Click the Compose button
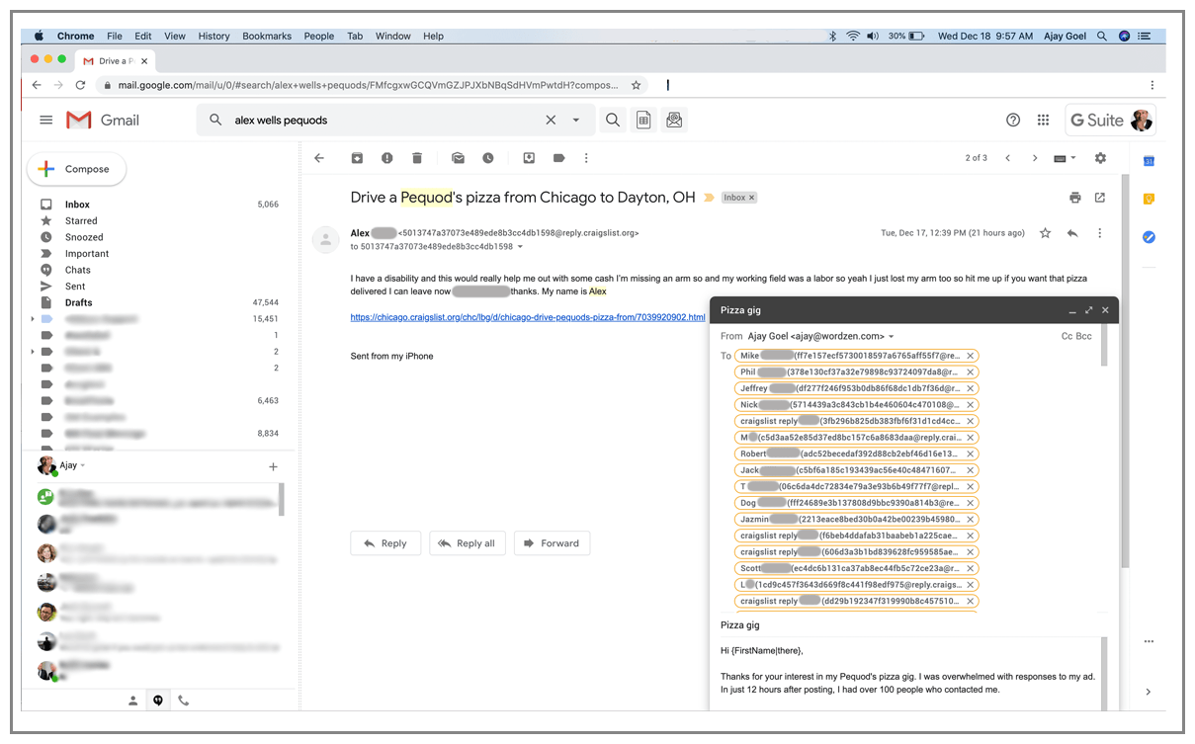The width and height of the screenshot is (1195, 744). click(77, 169)
